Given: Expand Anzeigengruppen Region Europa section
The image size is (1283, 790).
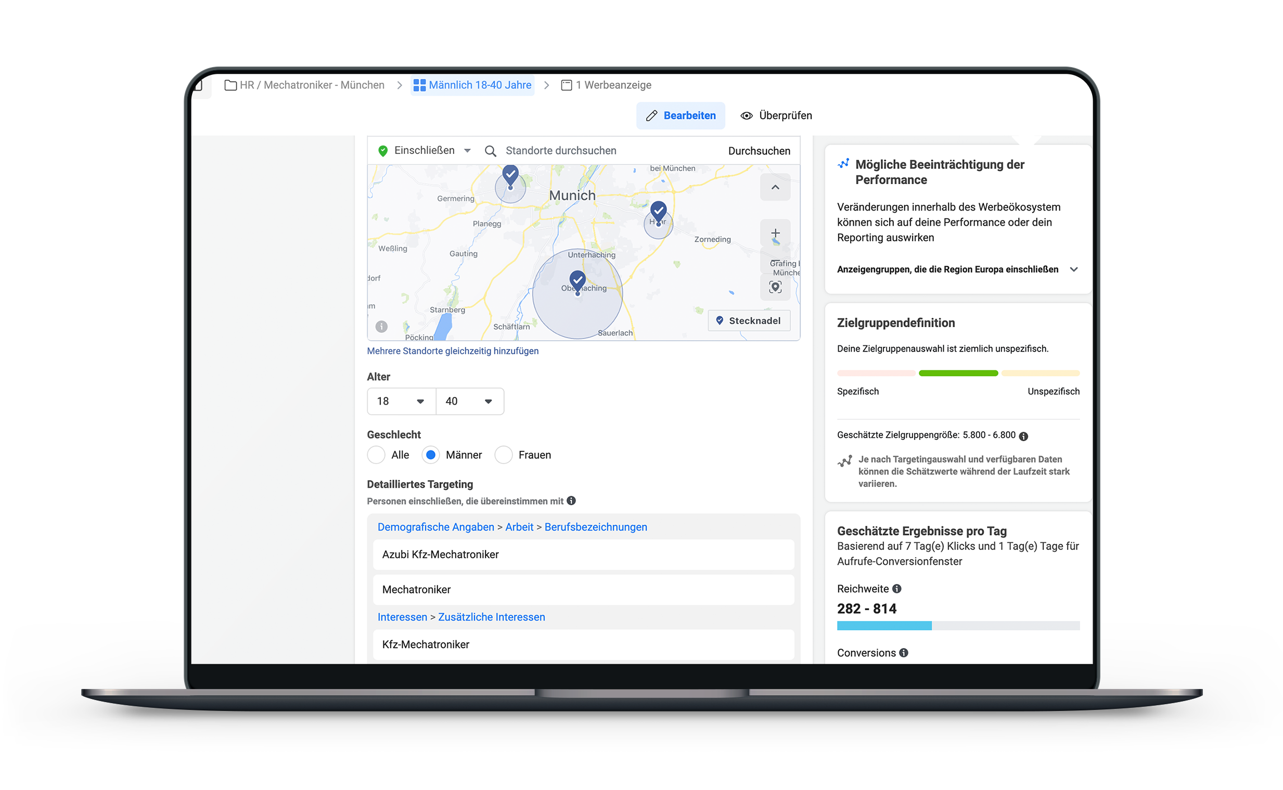Looking at the screenshot, I should (957, 269).
